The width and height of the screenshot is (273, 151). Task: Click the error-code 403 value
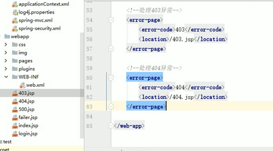pos(180,29)
